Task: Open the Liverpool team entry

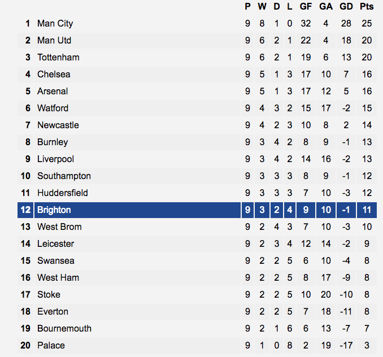Action: click(55, 159)
